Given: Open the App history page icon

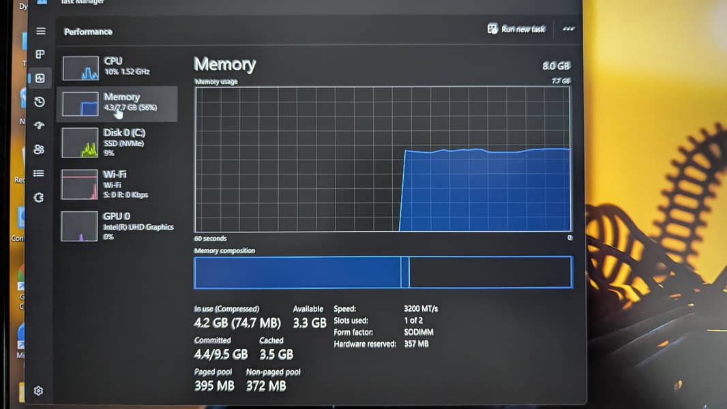Looking at the screenshot, I should (40, 102).
